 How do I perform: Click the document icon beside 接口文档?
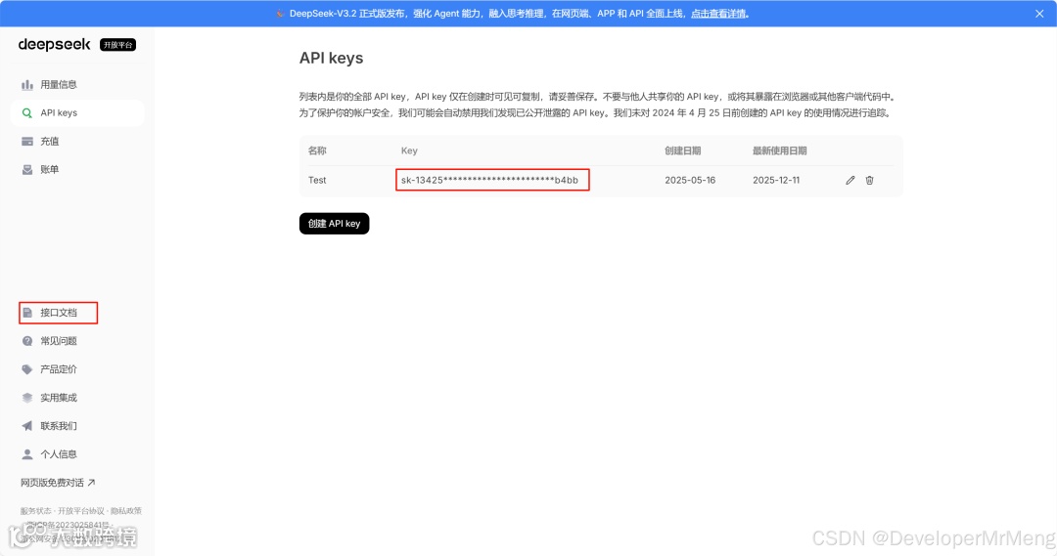click(27, 313)
